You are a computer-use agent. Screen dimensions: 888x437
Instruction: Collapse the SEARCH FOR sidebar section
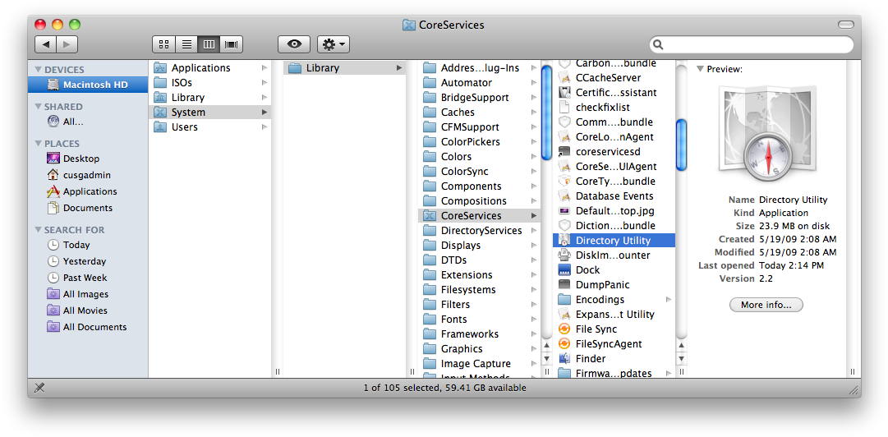(38, 230)
